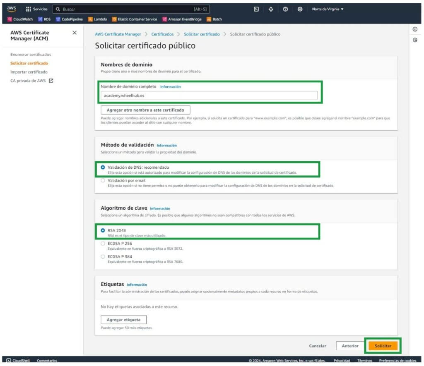Viewport: 424px width, 366px height.
Task: Open Importar certificado in sidebar
Action: 29,72
